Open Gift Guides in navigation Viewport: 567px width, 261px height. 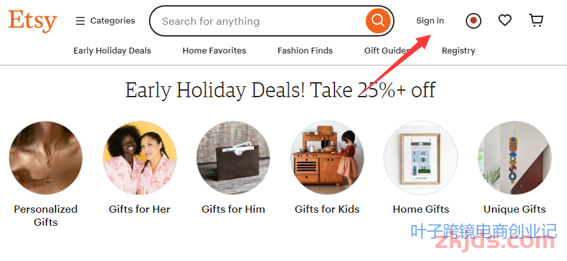coord(387,51)
